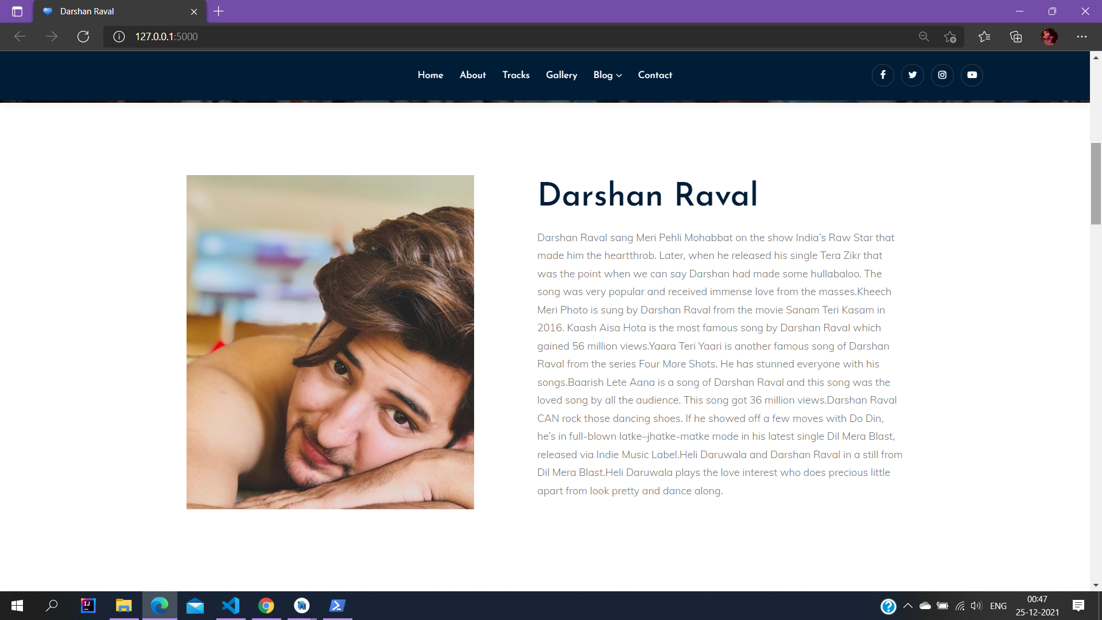The image size is (1102, 620).
Task: Expand the Blog dropdown menu
Action: [x=607, y=75]
